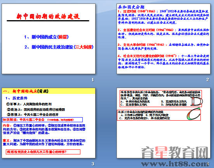Viewport: 214px width, 168px height.
Task: Click the red-bordered question box at slide 3 bottom
Action: point(43,152)
